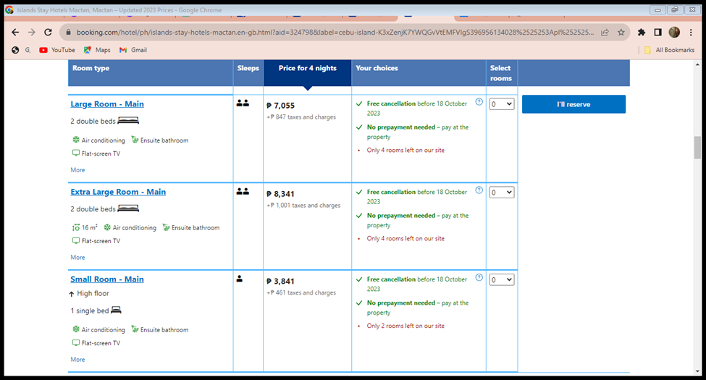Click the 16 m² room size icon

76,227
